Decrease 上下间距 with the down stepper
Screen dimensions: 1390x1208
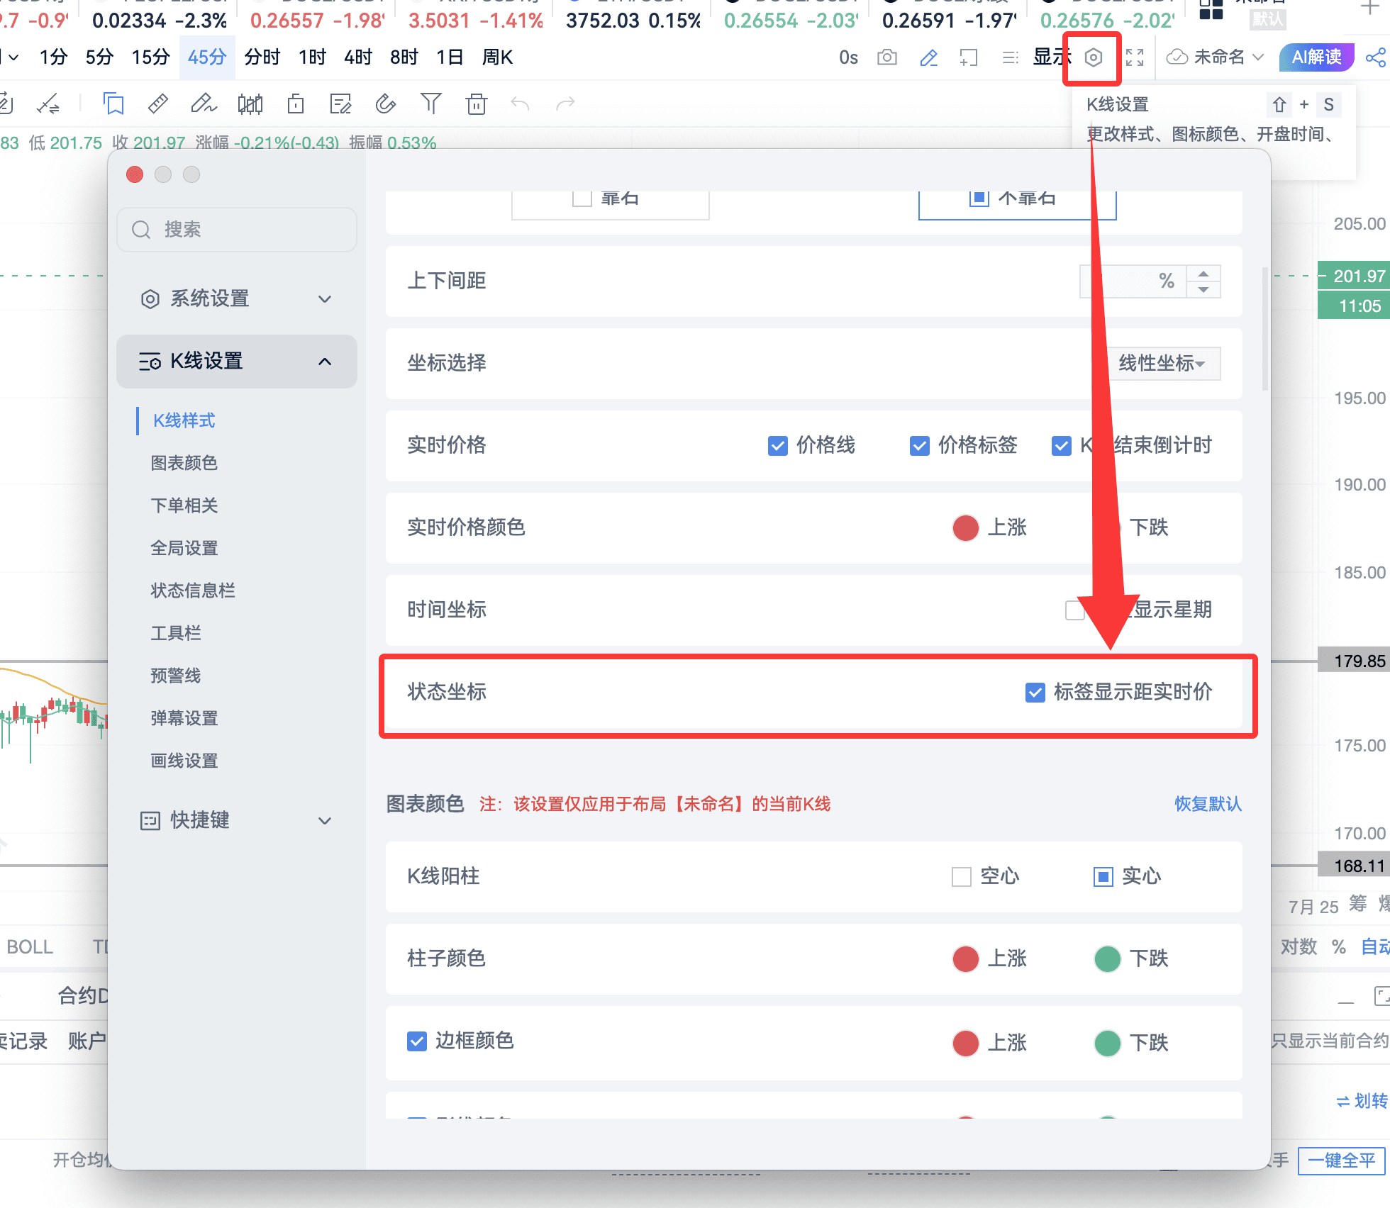click(1203, 290)
